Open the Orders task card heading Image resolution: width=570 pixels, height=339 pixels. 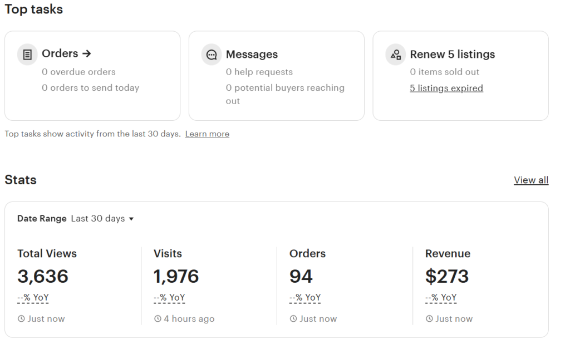[60, 54]
